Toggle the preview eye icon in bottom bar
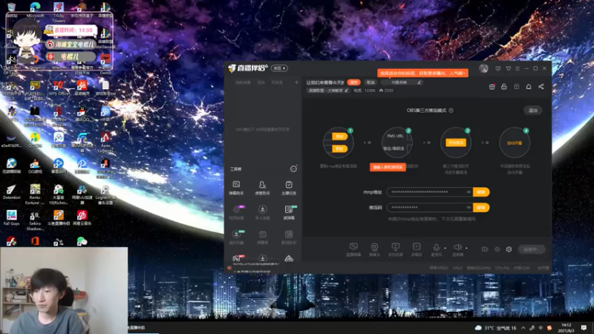The height and width of the screenshot is (334, 594). pos(497,249)
